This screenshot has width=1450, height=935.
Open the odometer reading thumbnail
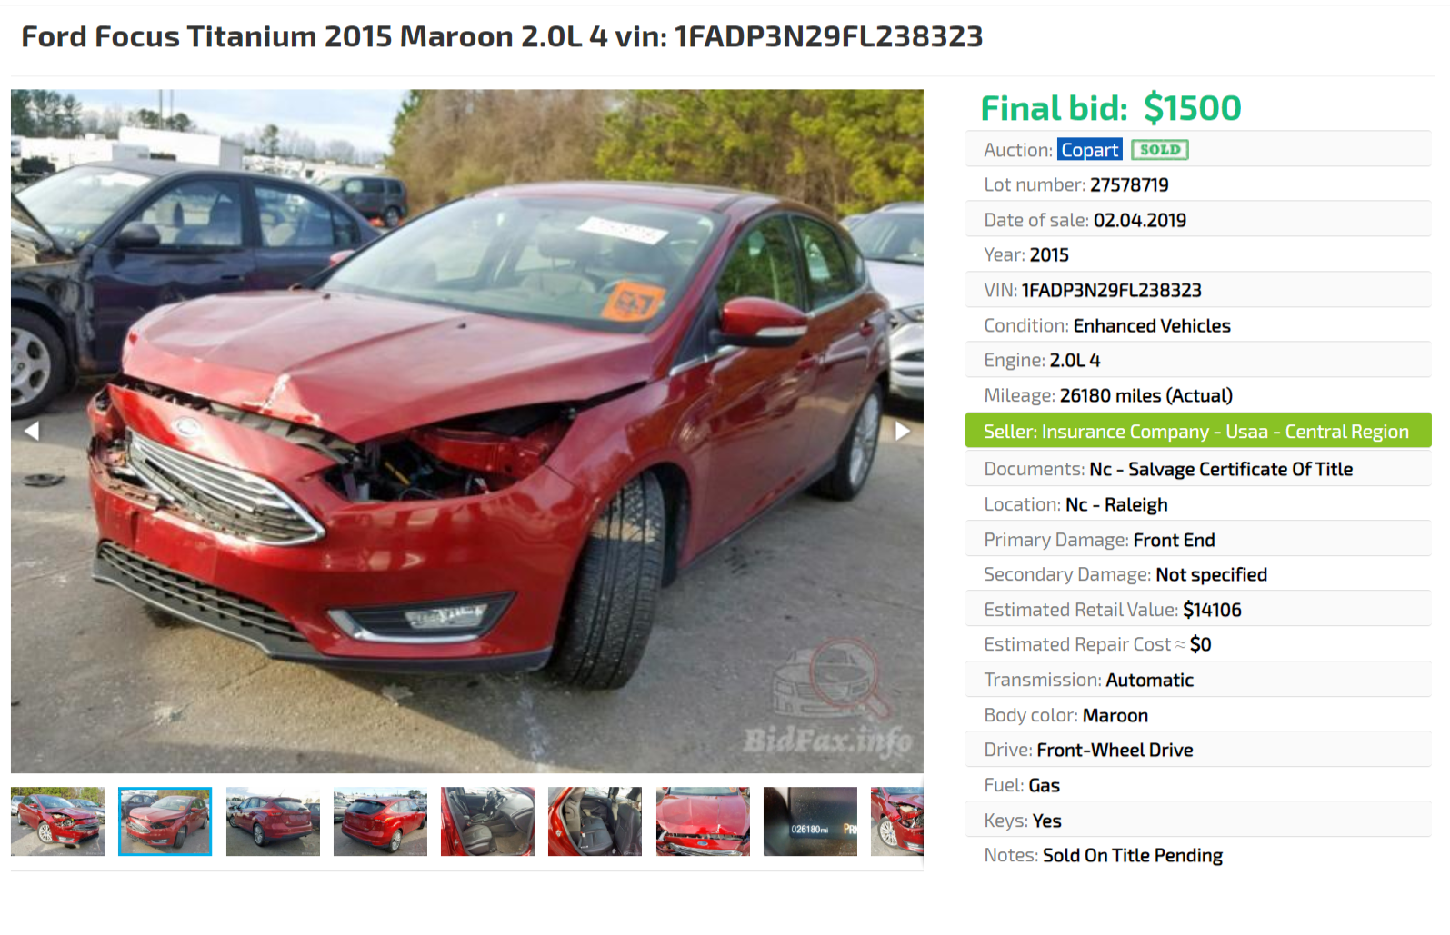tap(810, 821)
